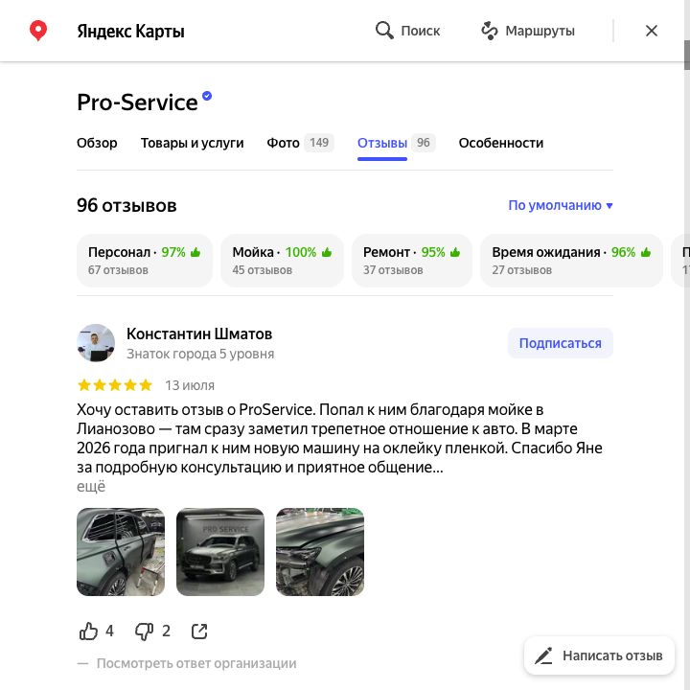The height and width of the screenshot is (690, 690).
Task: Switch to Товары и услуги tab
Action: (192, 143)
